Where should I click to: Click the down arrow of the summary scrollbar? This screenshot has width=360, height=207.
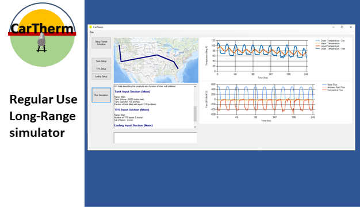tap(195, 127)
